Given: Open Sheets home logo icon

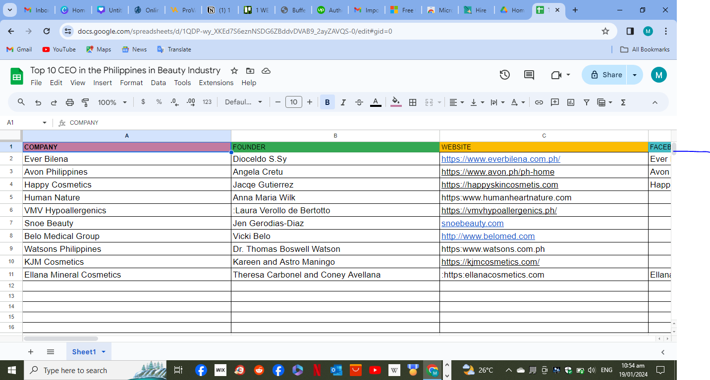Looking at the screenshot, I should point(17,77).
